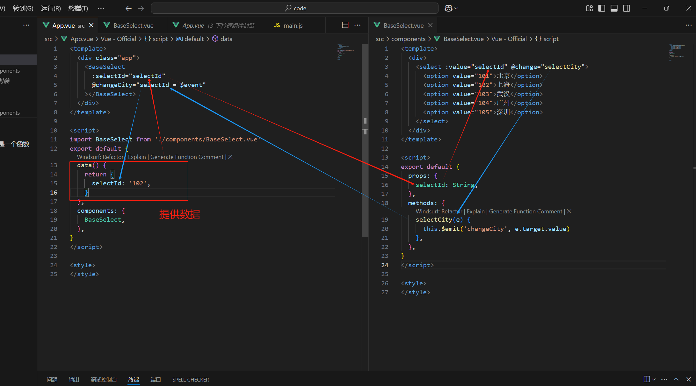Screen dimensions: 696x386
Task: Toggle the secondary sidebar visibility
Action: pyautogui.click(x=627, y=8)
